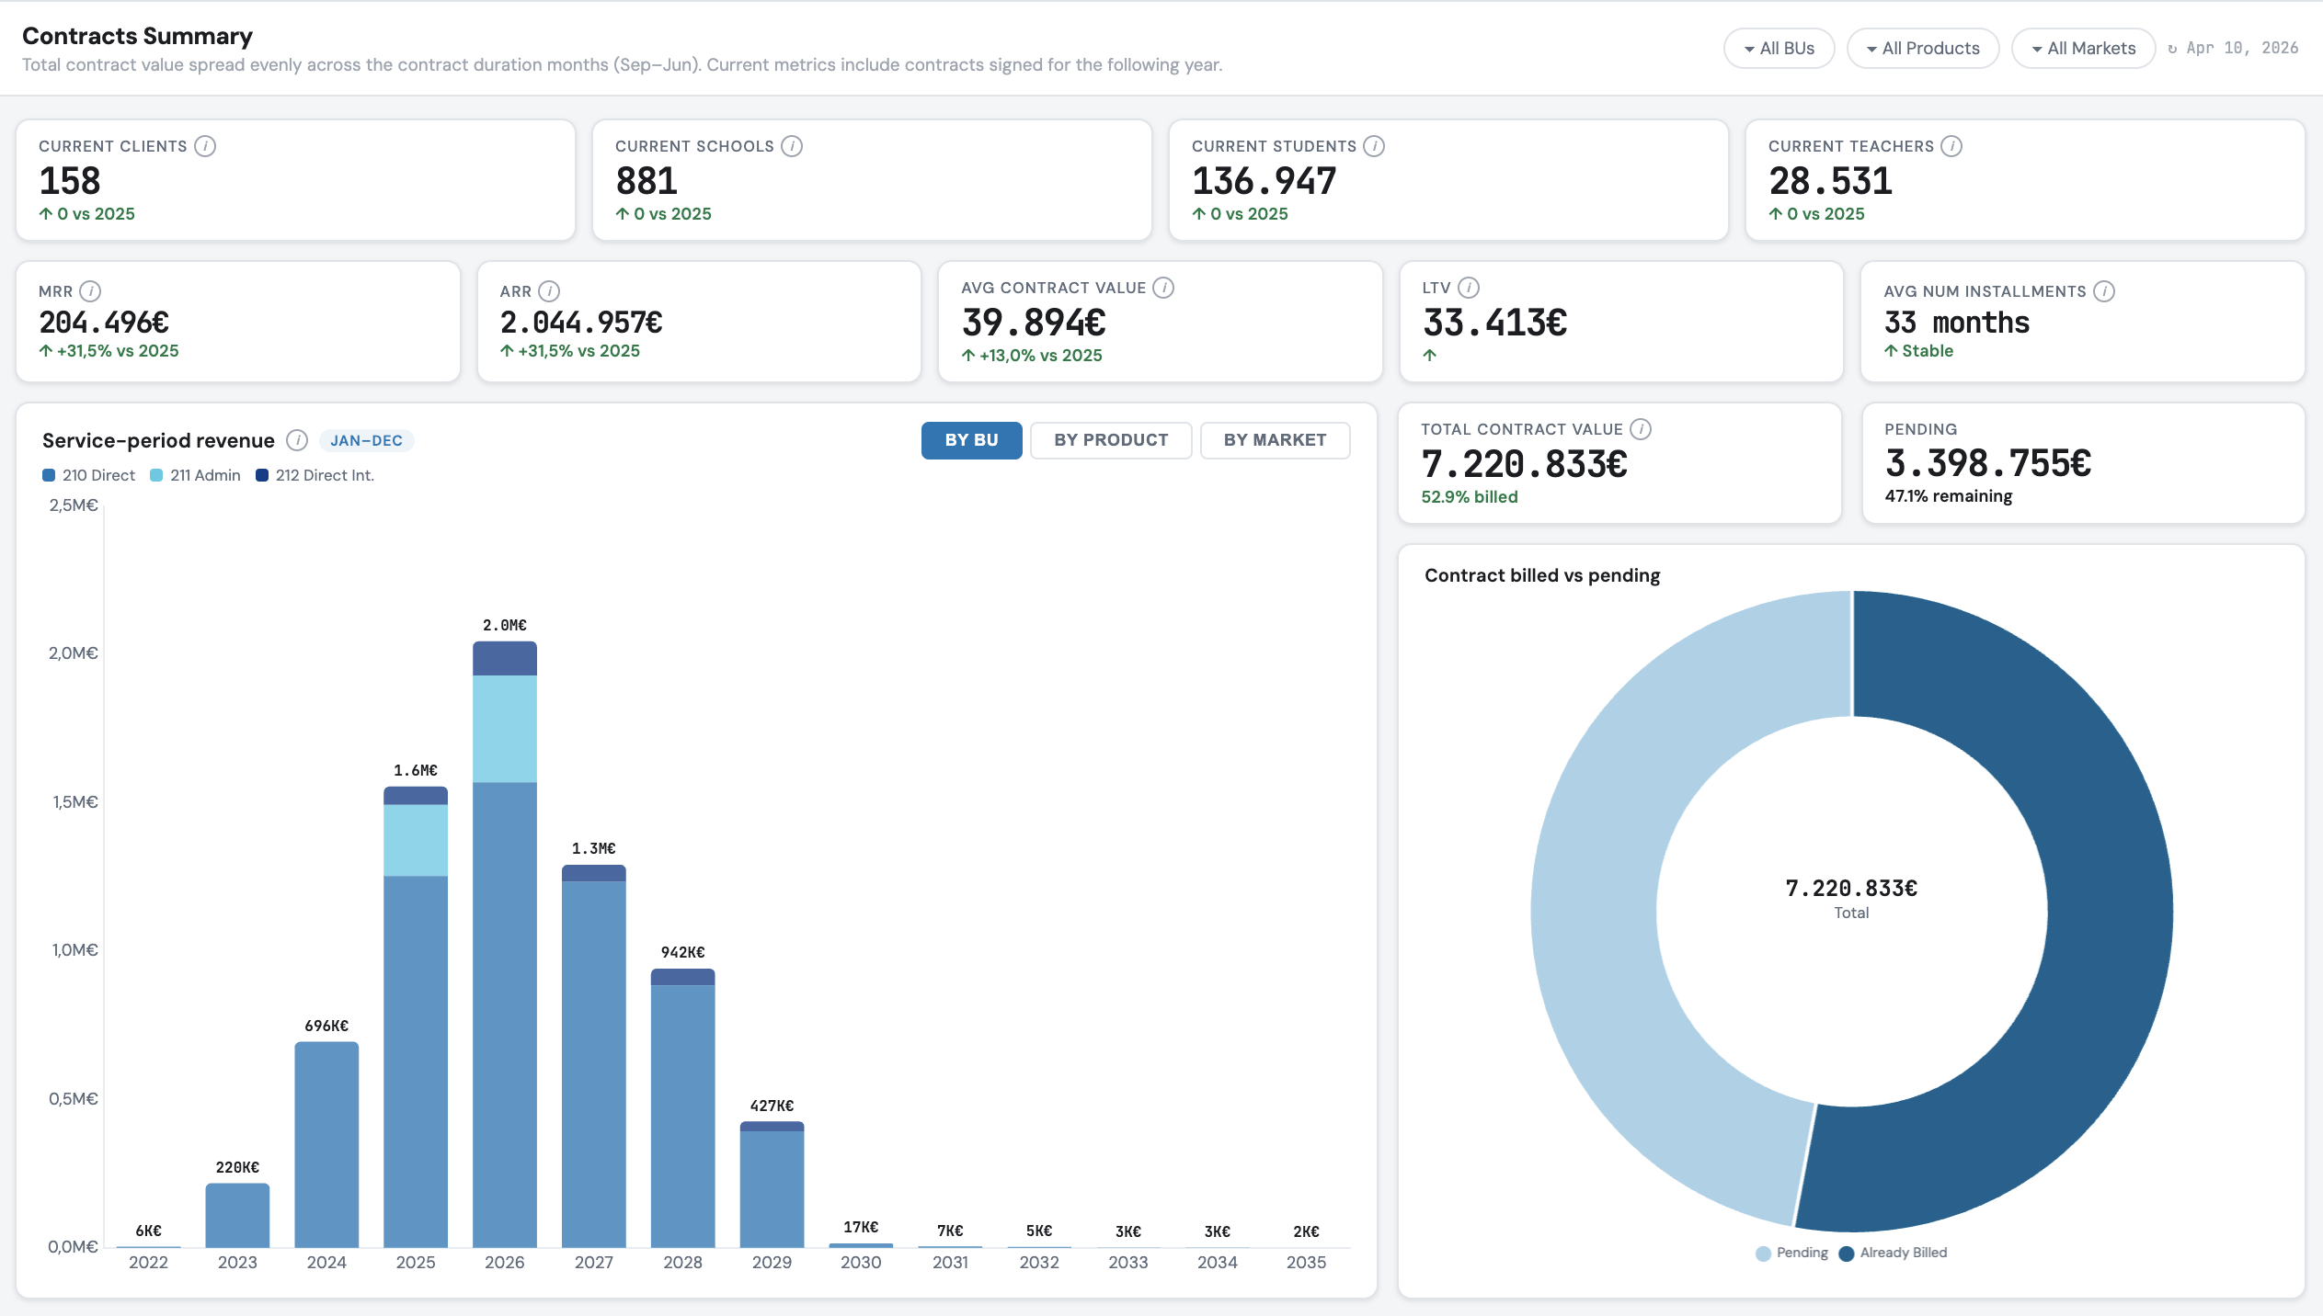
Task: Open the All Products filter dropdown
Action: pyautogui.click(x=1922, y=48)
